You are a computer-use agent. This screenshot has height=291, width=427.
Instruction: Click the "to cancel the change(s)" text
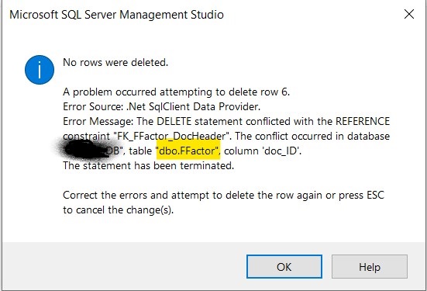coord(118,210)
